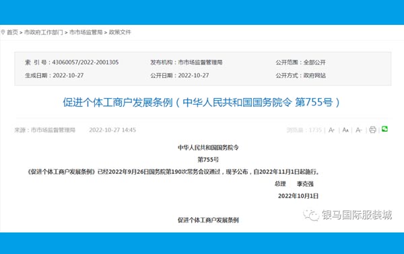Click 中华人民共和国国务院令 centered line
Screen dimensions: 404x254
pos(208,148)
